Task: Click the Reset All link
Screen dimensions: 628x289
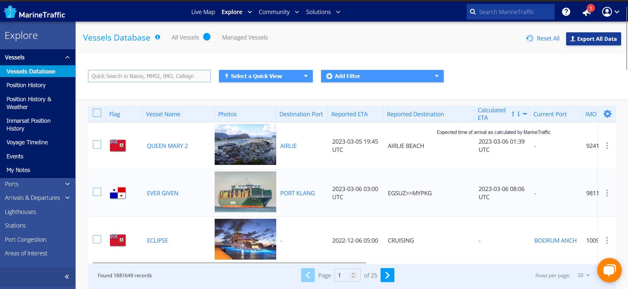Action: click(x=548, y=39)
